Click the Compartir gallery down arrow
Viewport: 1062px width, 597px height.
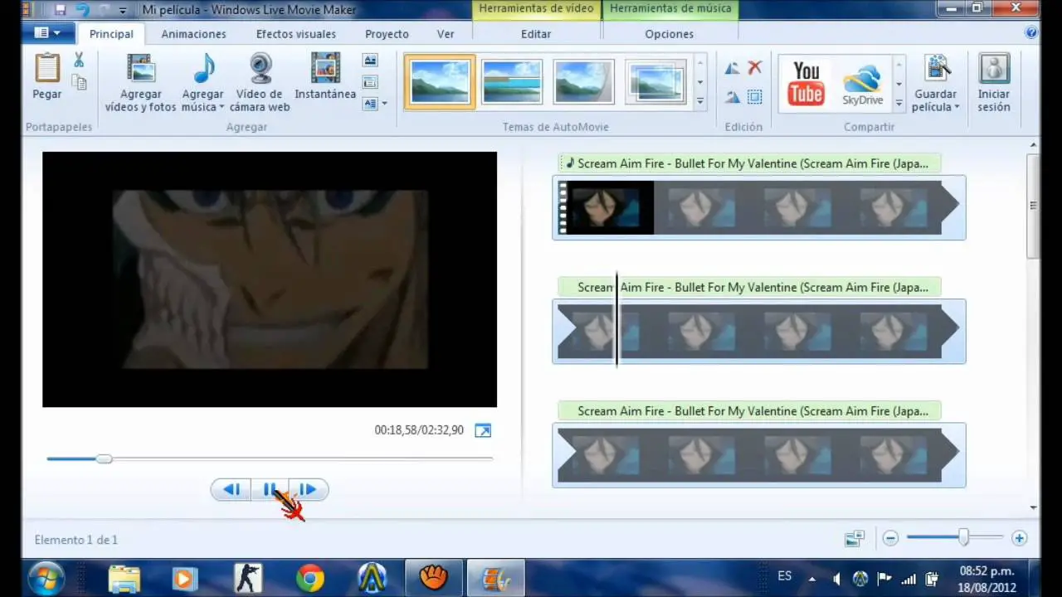point(899,83)
